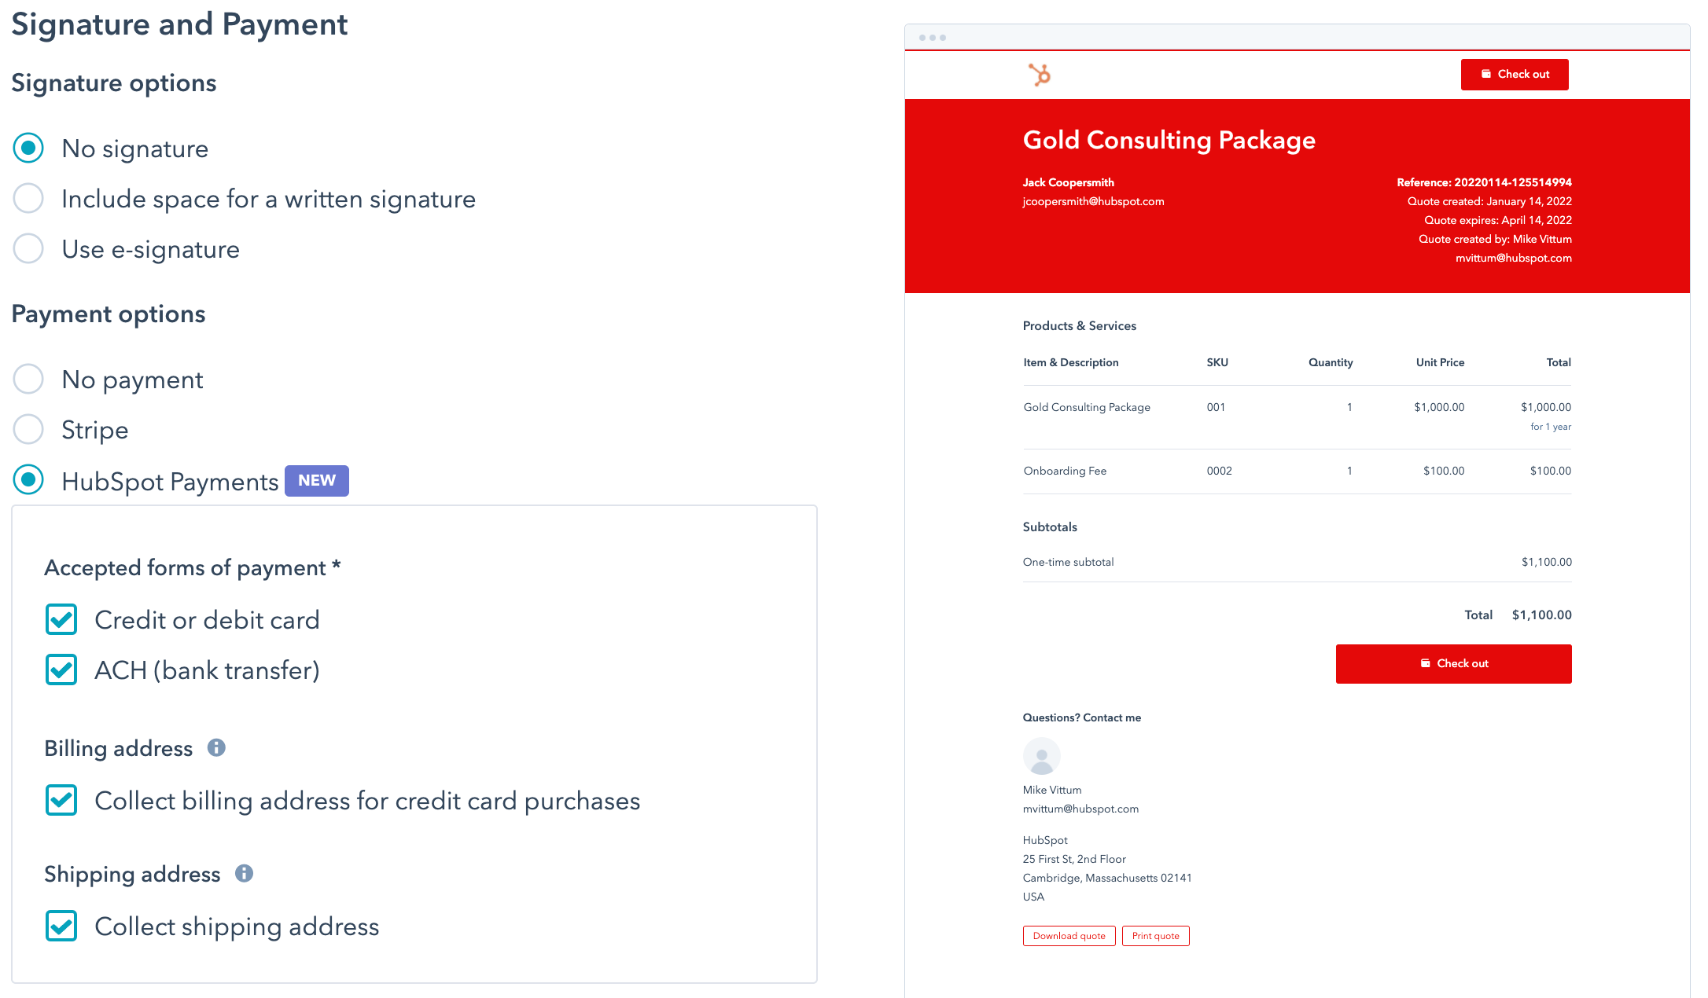1708x998 pixels.
Task: Click the Print quote button
Action: [1154, 936]
